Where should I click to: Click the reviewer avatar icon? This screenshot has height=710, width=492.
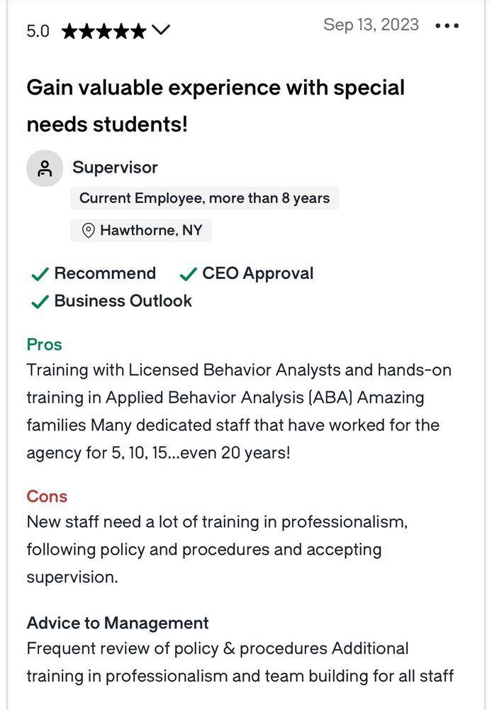(x=45, y=169)
